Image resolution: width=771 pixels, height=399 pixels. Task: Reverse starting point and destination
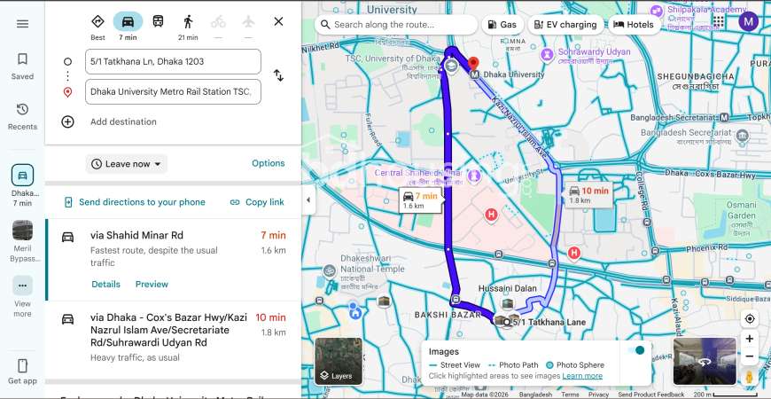pyautogui.click(x=278, y=75)
